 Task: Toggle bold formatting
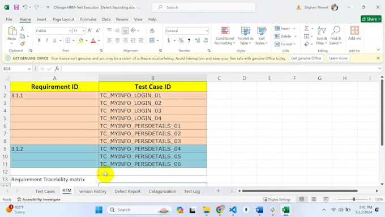tap(39, 40)
